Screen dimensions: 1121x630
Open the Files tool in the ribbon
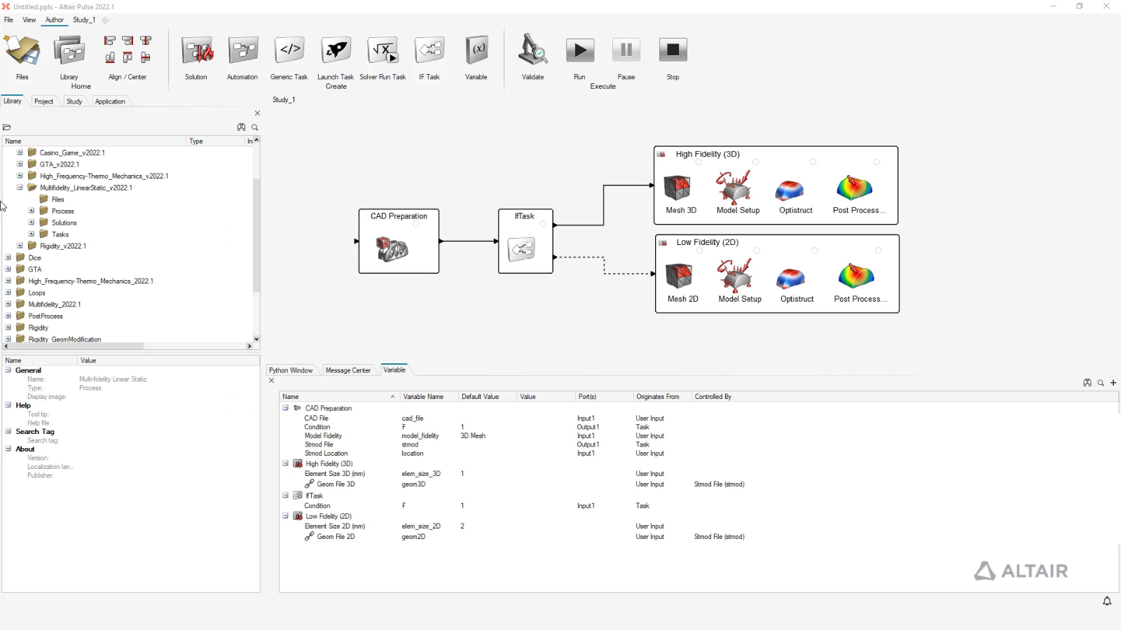click(22, 57)
